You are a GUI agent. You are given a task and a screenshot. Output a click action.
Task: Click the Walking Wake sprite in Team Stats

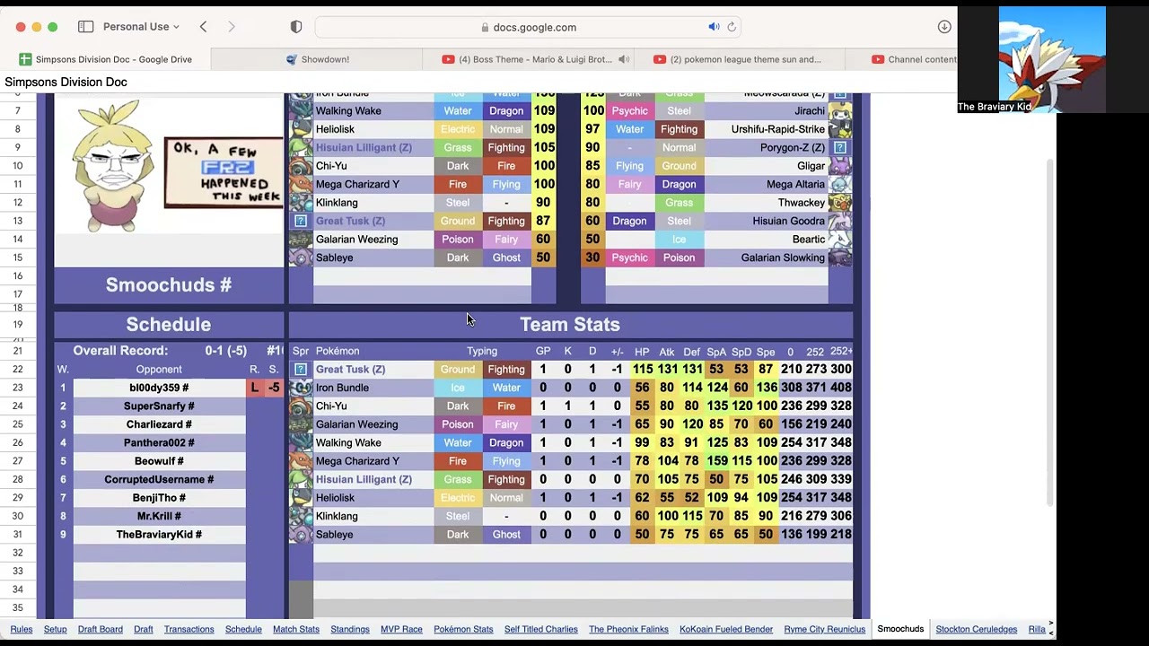301,443
